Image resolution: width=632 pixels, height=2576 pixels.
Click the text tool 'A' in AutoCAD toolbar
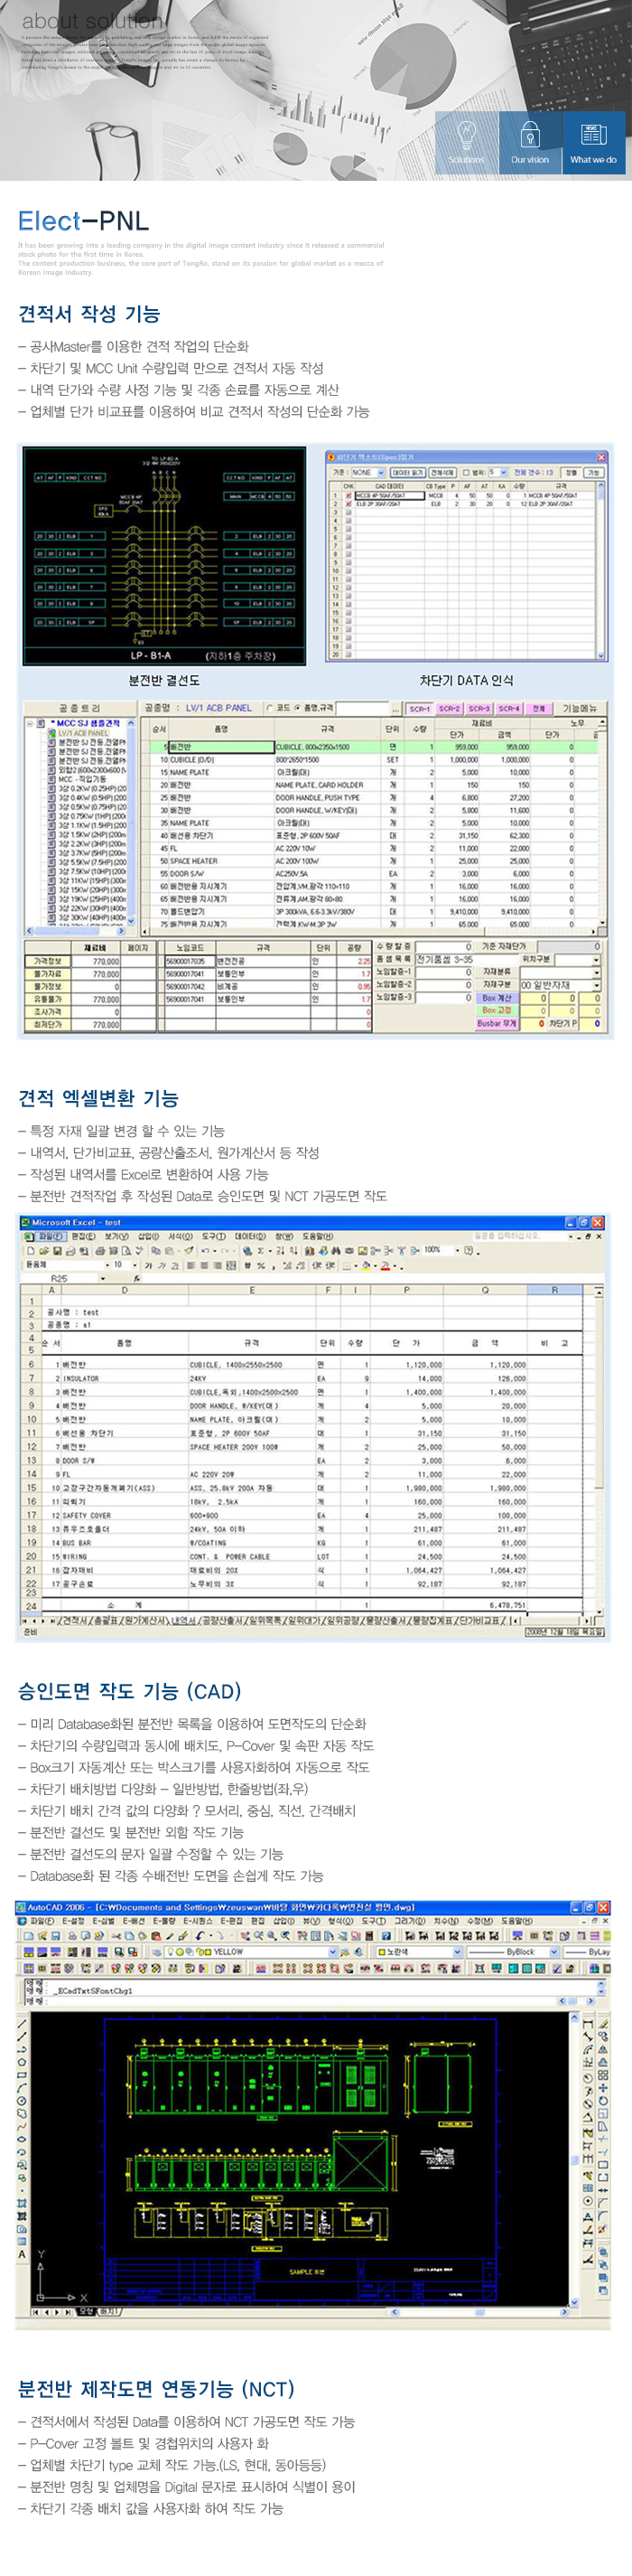pos(21,2254)
